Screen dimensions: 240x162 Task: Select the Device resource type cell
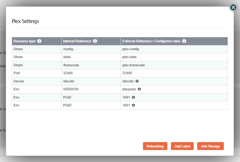coord(18,81)
